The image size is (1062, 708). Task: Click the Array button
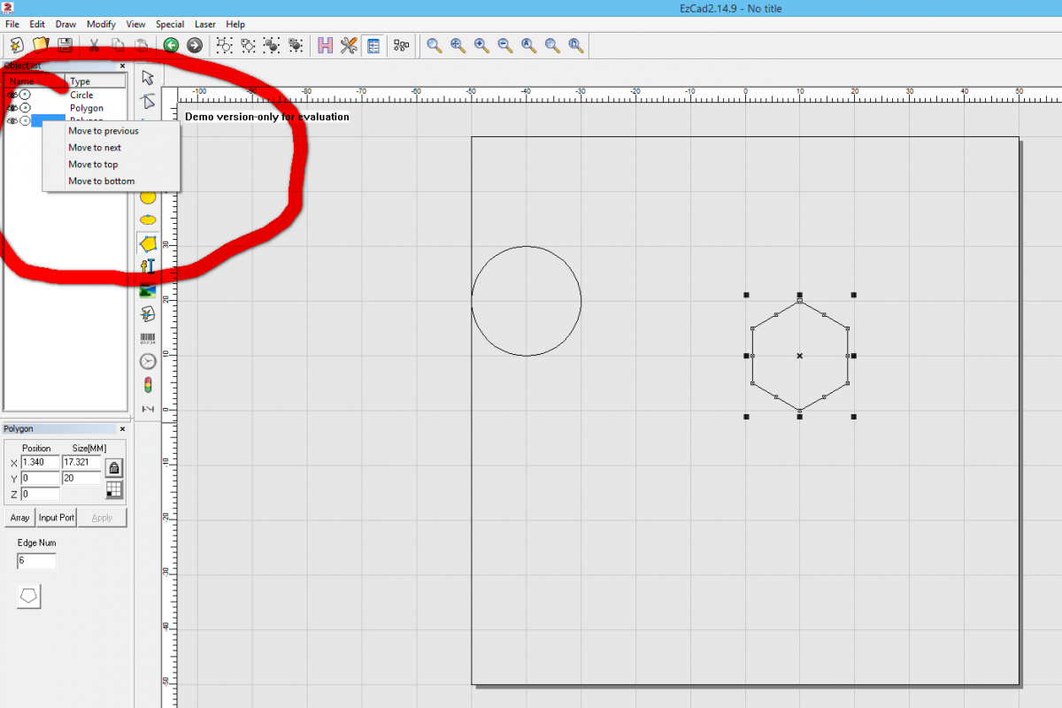coord(19,518)
